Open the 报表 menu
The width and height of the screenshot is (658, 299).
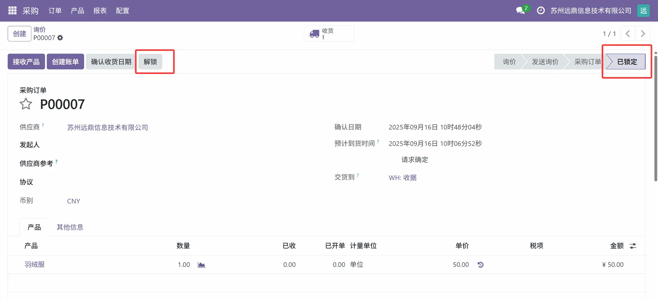point(100,11)
